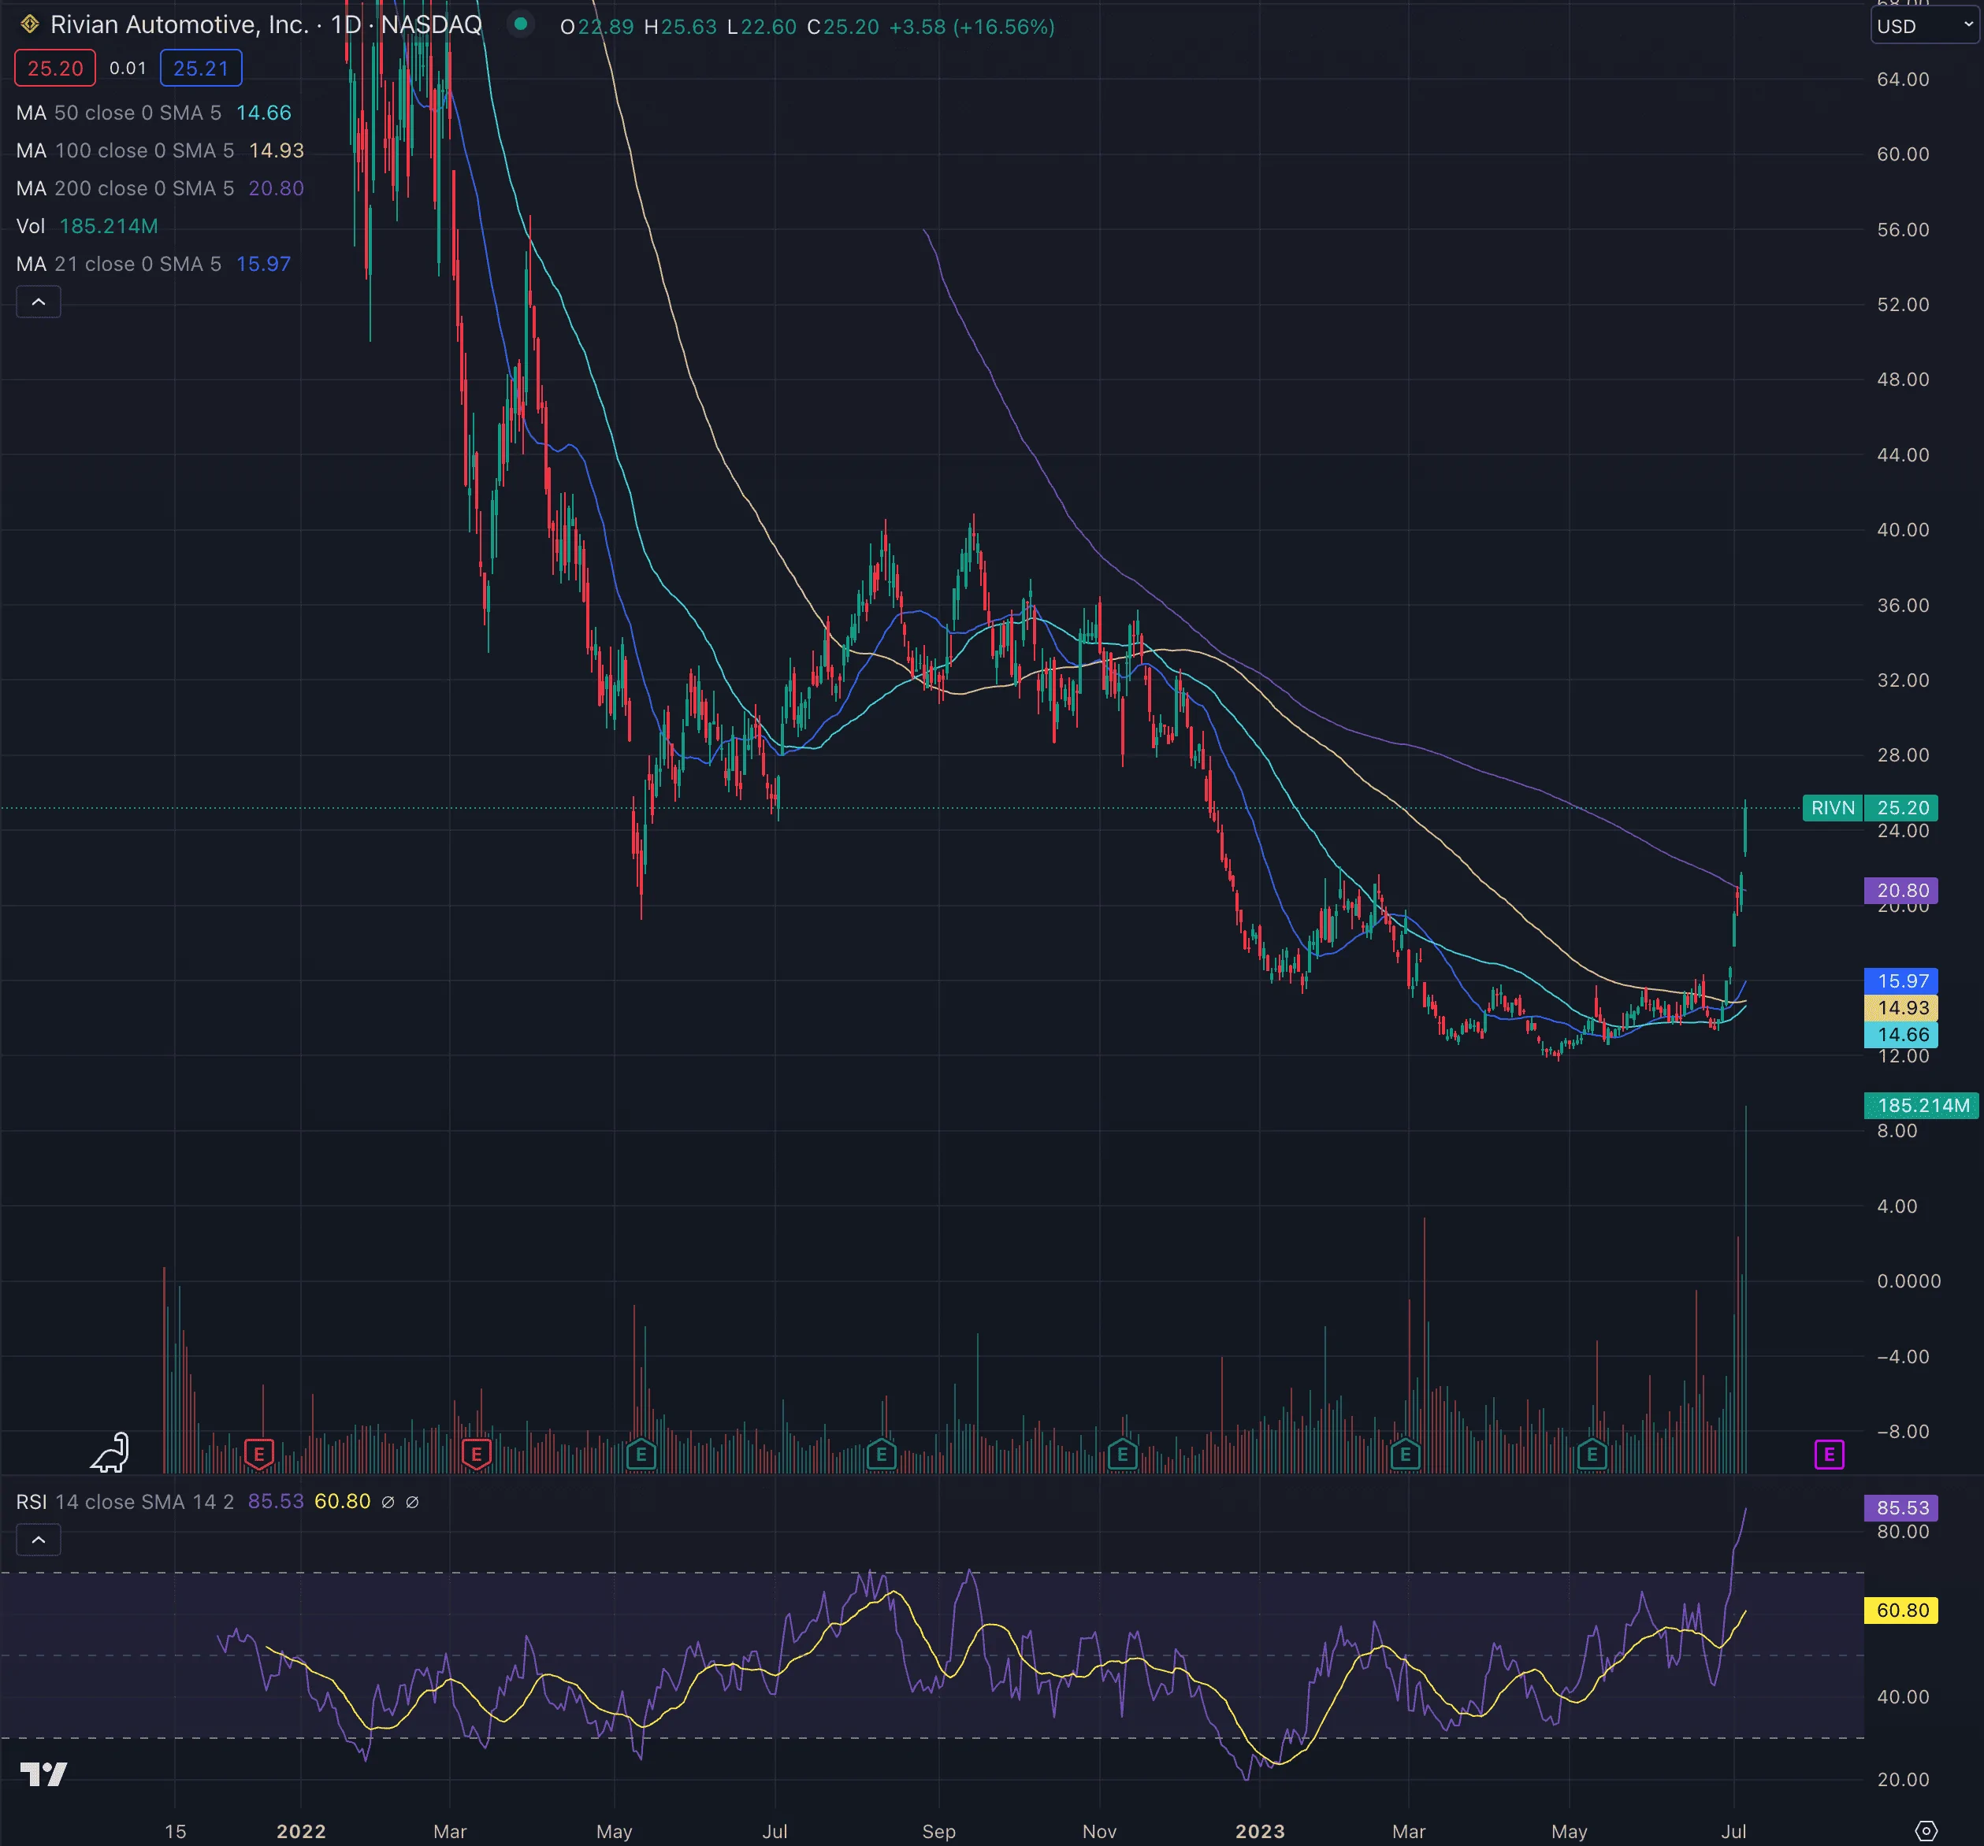Click the Rivian symbol logo icon

[29, 24]
